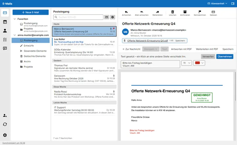Toggle red flag on Marco Bernasconi message
The height and width of the screenshot is (145, 237).
point(114,29)
